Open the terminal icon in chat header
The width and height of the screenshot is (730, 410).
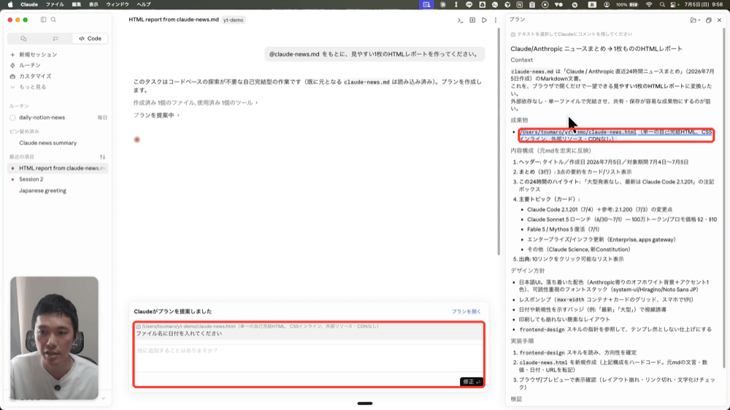[x=460, y=20]
